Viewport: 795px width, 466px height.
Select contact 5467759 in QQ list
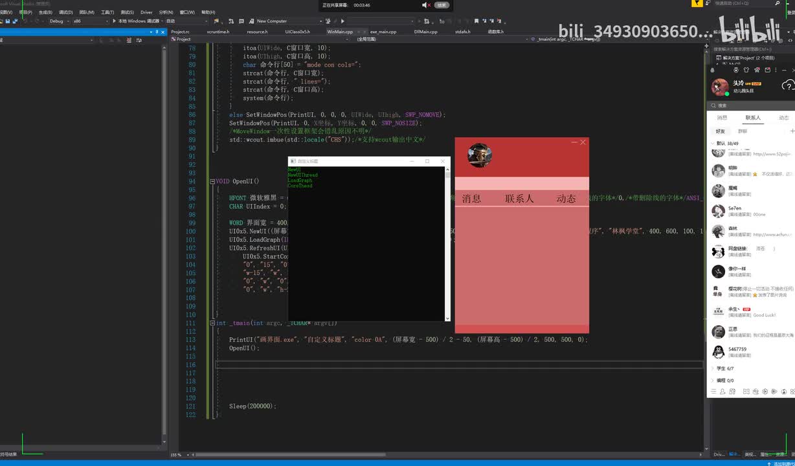pyautogui.click(x=751, y=352)
